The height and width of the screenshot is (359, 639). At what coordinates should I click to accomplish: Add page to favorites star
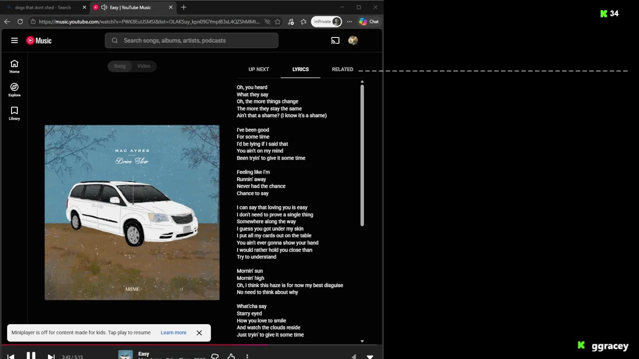point(278,21)
